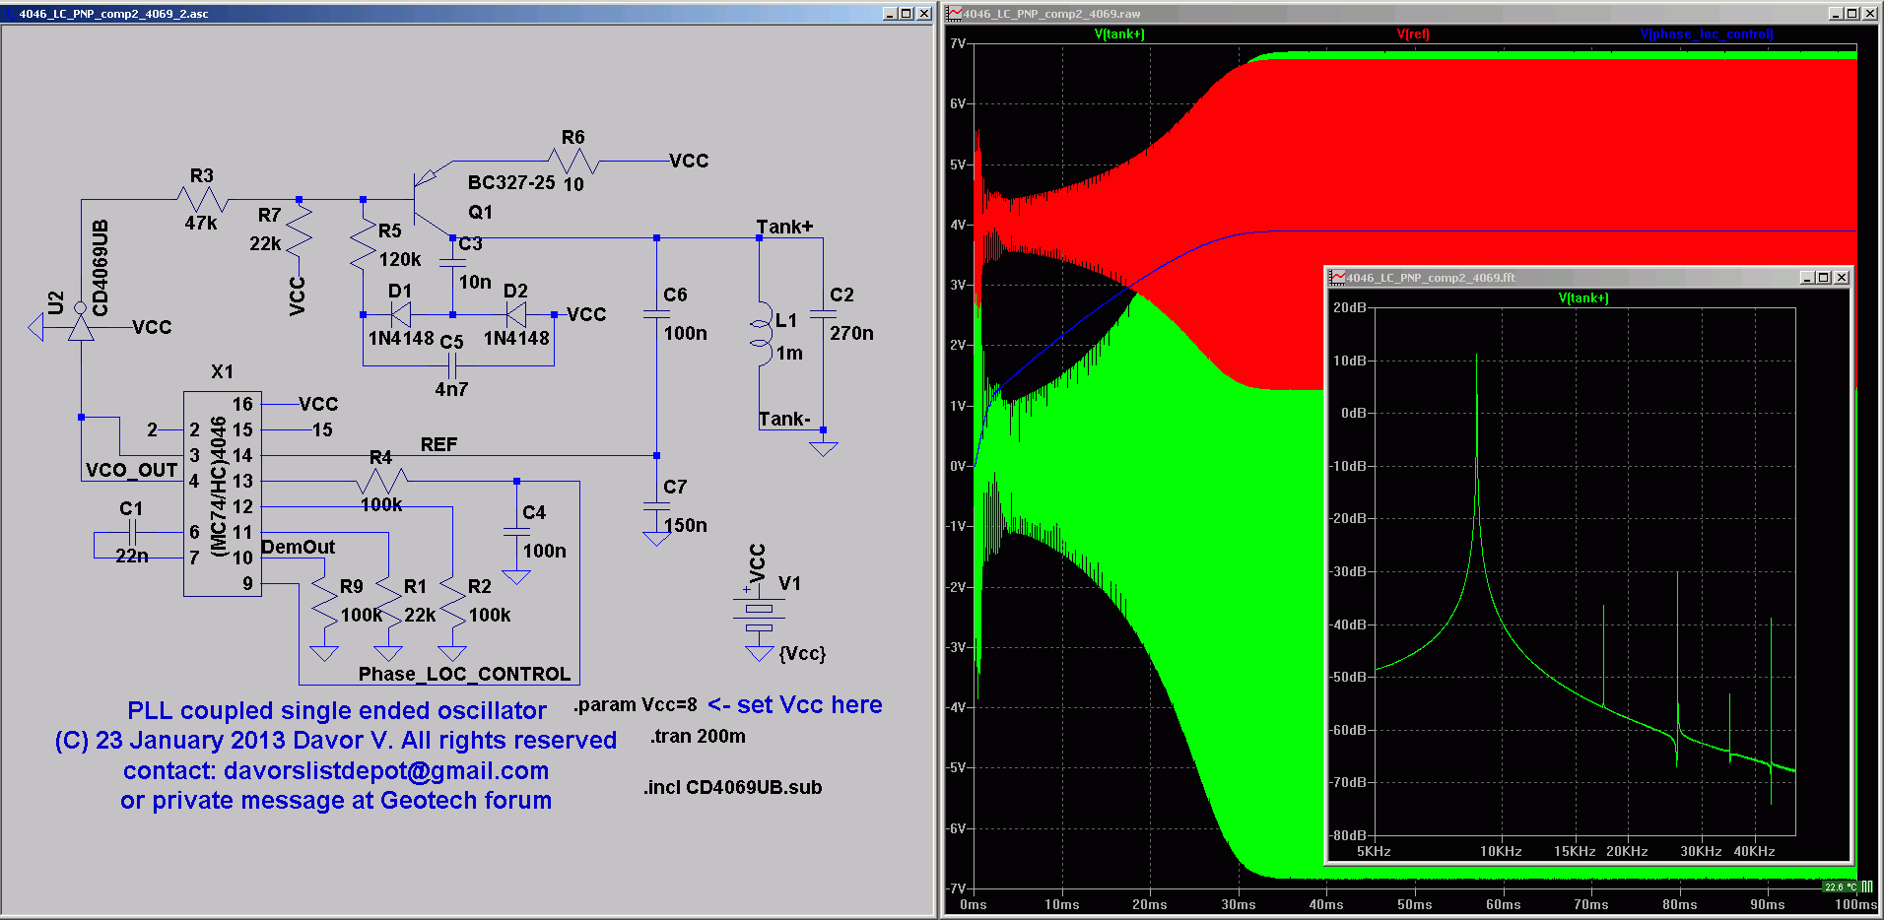1884x920 pixels.
Task: Click the blue V(phase_loc_control) trace label
Action: click(x=1707, y=34)
